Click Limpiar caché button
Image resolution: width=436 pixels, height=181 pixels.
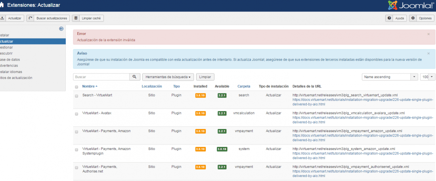tap(88, 18)
